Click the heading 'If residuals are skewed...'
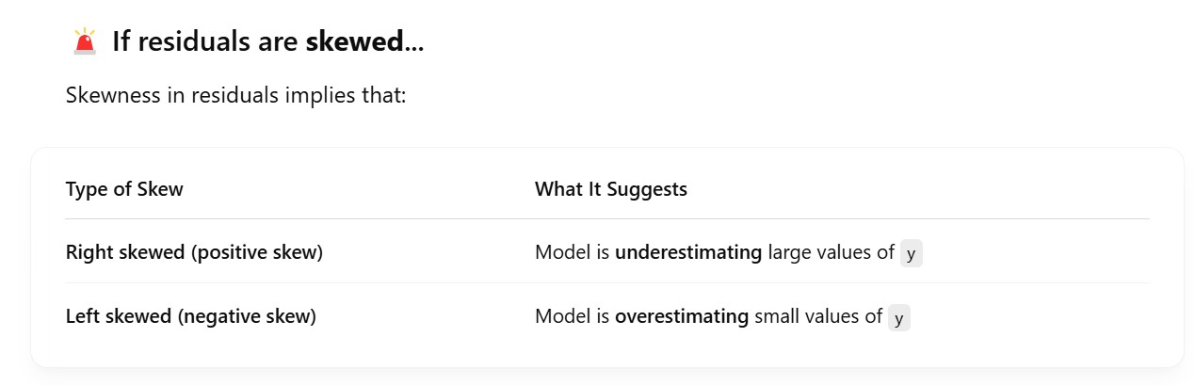The height and width of the screenshot is (385, 1195). (267, 41)
